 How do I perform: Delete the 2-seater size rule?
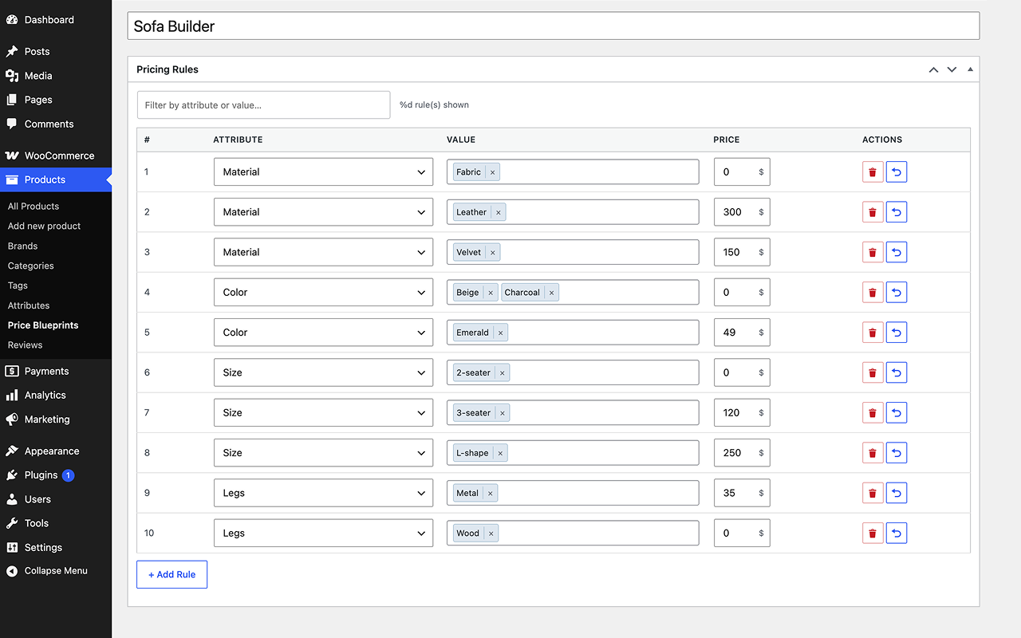(873, 372)
